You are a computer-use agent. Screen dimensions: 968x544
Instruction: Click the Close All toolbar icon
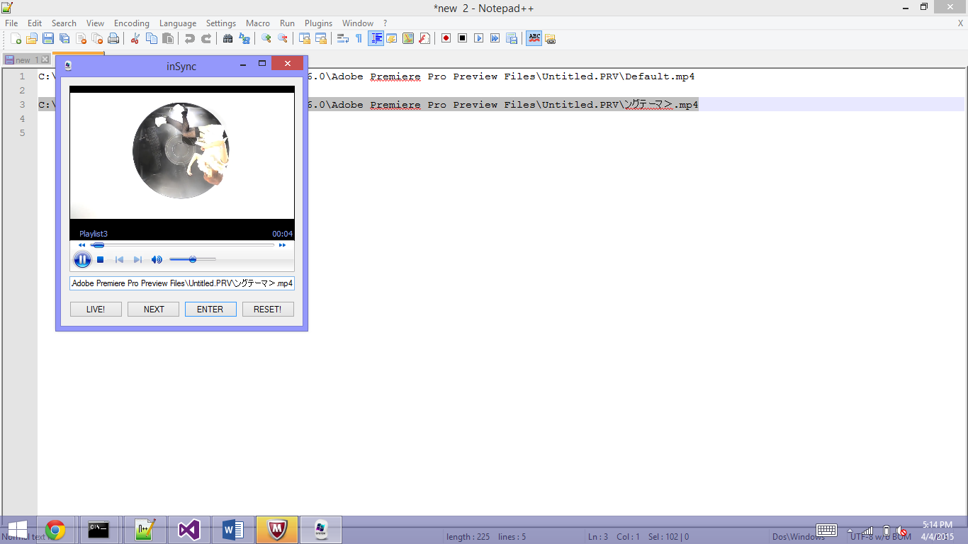click(97, 38)
